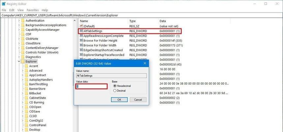
Task: Expand the ContentDeliveryManager node
Action: (19, 48)
